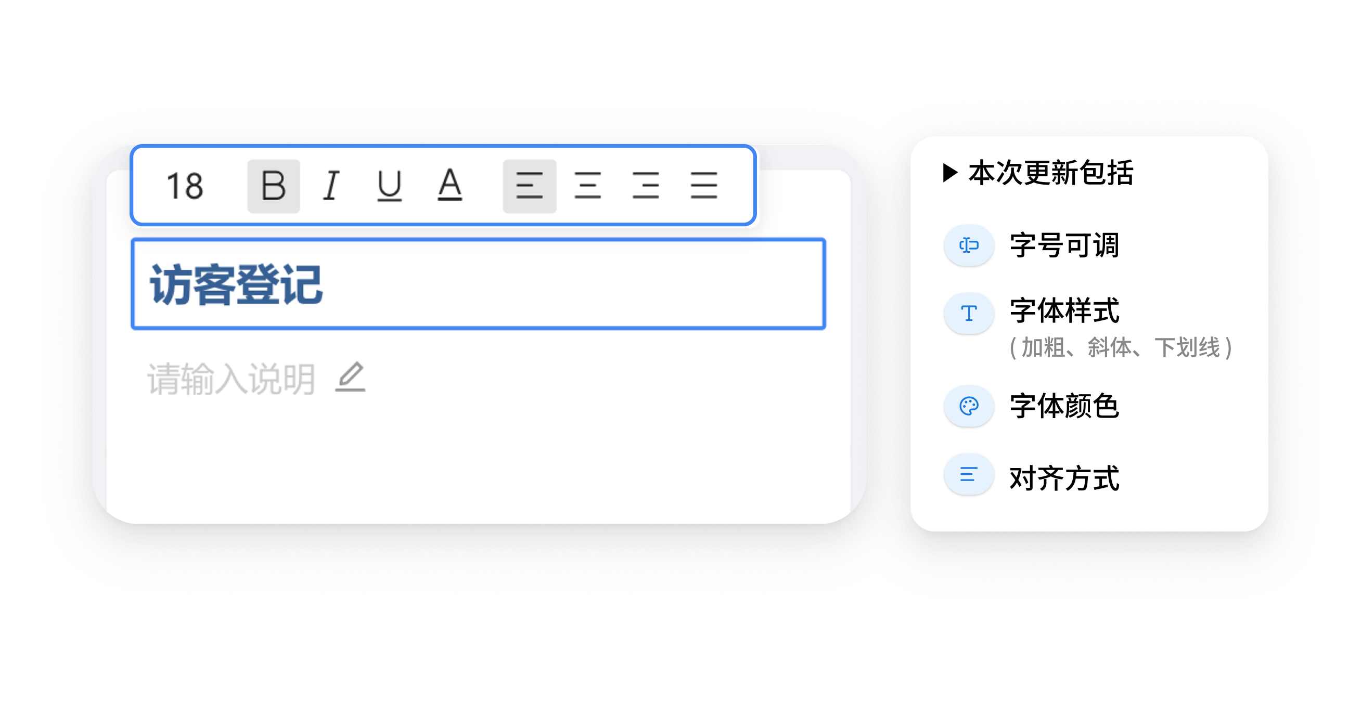Viewport: 1361px width, 713px height.
Task: Underline the selected title text
Action: [389, 186]
